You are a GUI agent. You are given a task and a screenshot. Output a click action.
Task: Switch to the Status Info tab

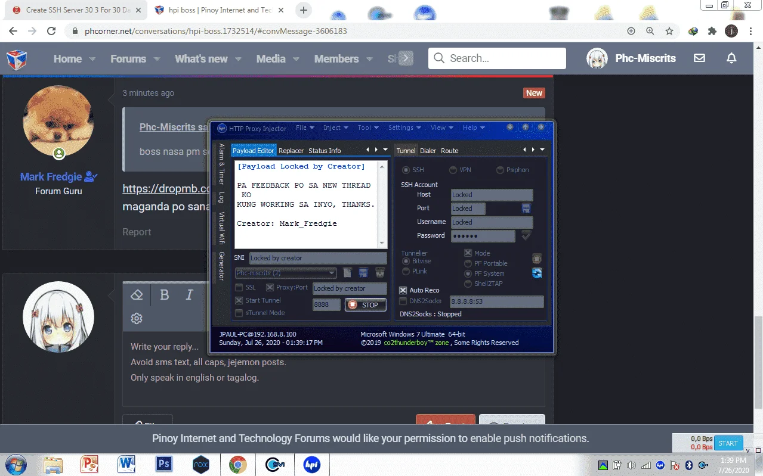[x=325, y=151]
